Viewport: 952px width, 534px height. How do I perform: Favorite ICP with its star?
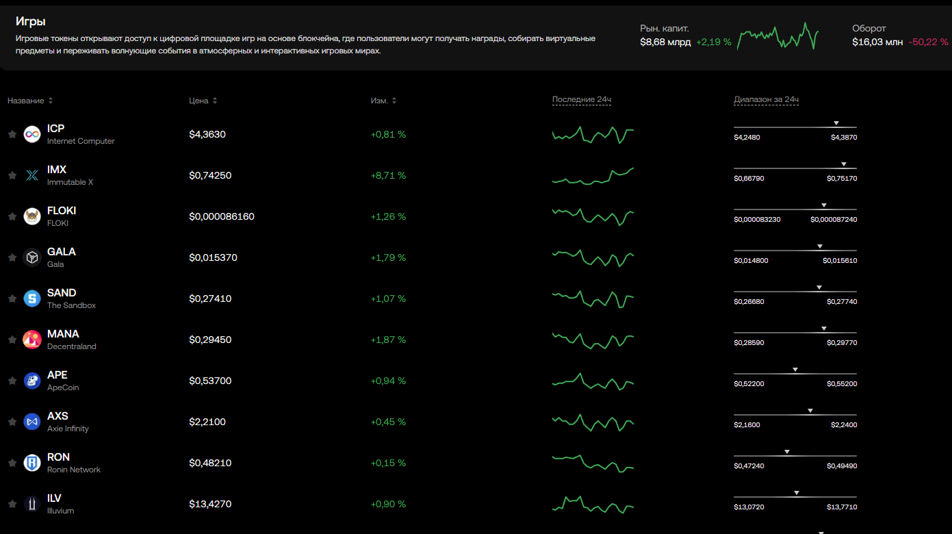pos(12,134)
